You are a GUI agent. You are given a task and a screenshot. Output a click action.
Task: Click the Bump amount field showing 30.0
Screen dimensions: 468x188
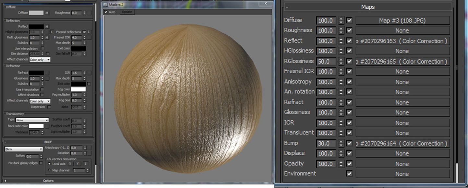(326, 143)
